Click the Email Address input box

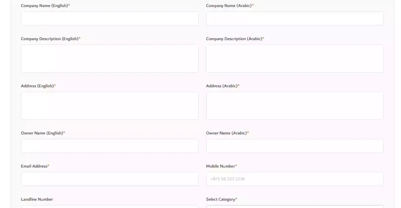point(110,179)
